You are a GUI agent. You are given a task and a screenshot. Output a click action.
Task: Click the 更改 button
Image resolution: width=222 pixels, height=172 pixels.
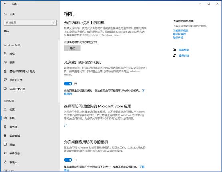pyautogui.click(x=72, y=48)
